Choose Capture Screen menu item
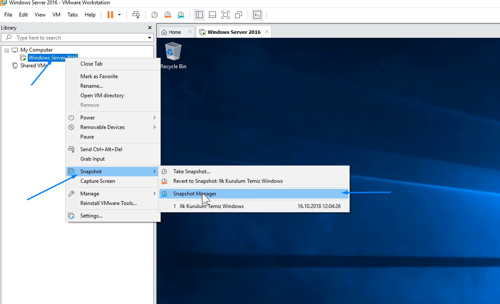500x304 pixels. pos(113,181)
